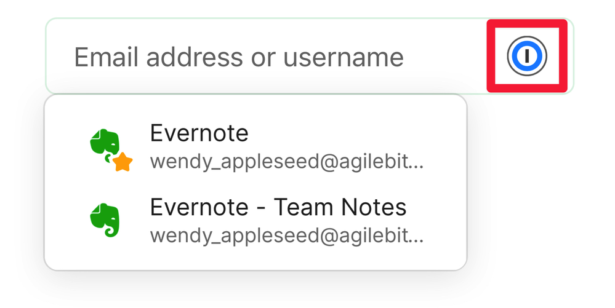This screenshot has width=615, height=308.
Task: Click the "Evernote" title text
Action: pyautogui.click(x=199, y=133)
